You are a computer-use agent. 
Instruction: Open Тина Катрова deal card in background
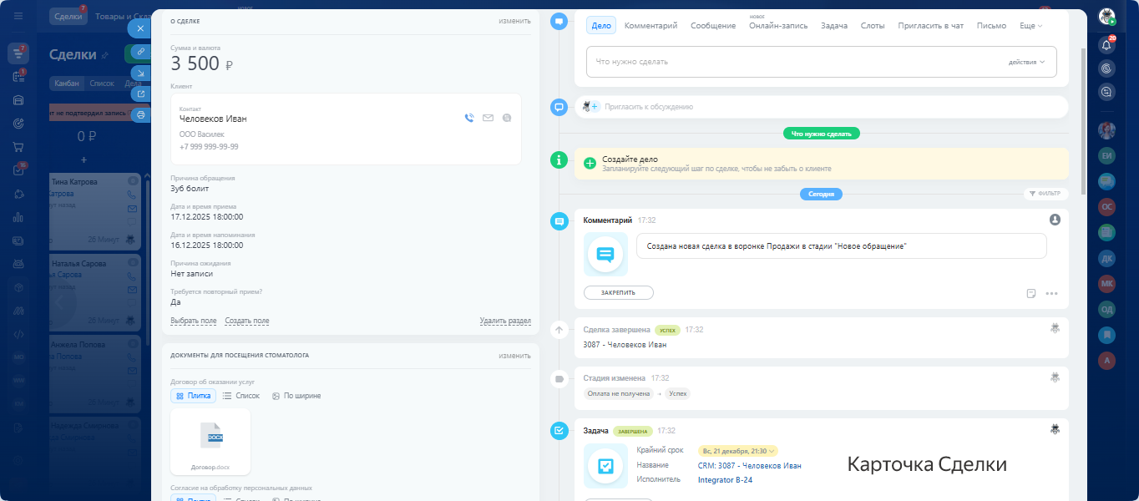pyautogui.click(x=94, y=210)
